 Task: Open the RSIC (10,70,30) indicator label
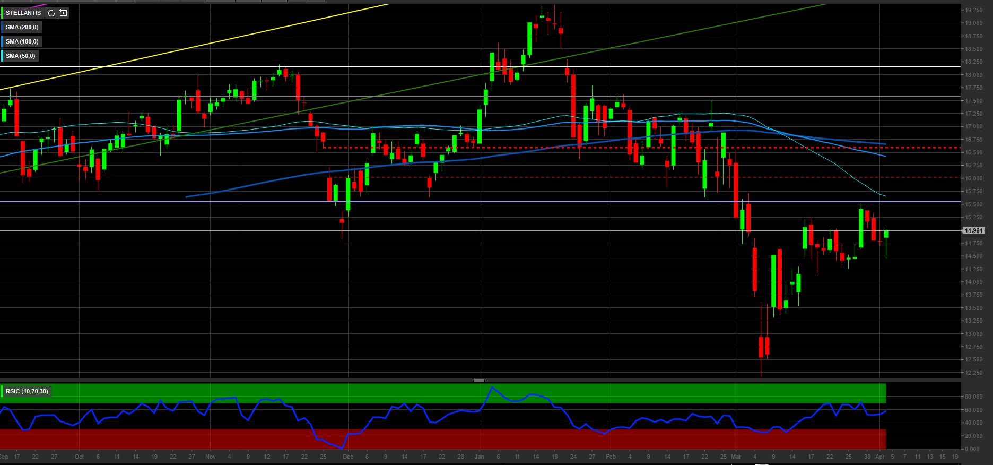(x=27, y=391)
